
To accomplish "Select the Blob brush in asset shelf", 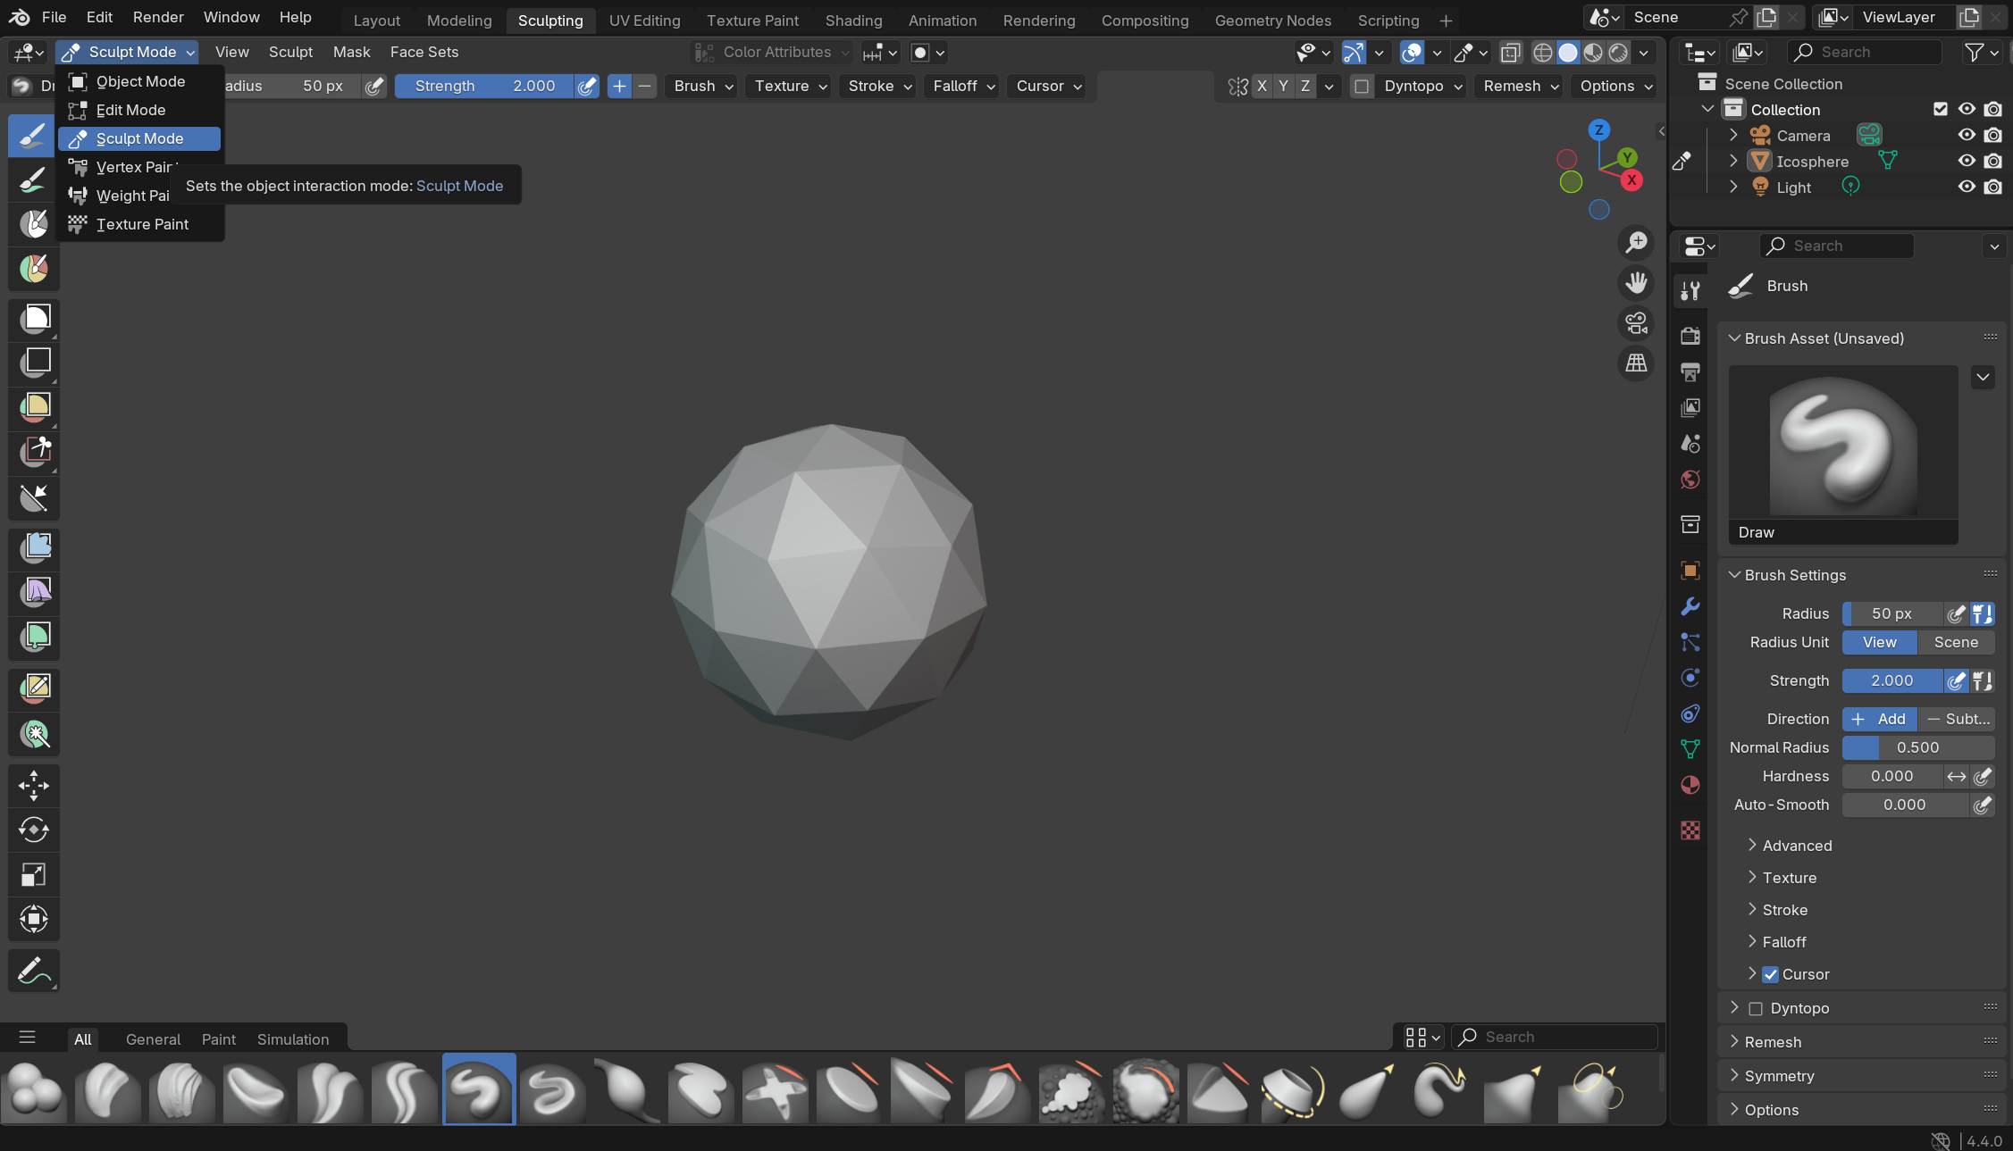I will pyautogui.click(x=35, y=1090).
